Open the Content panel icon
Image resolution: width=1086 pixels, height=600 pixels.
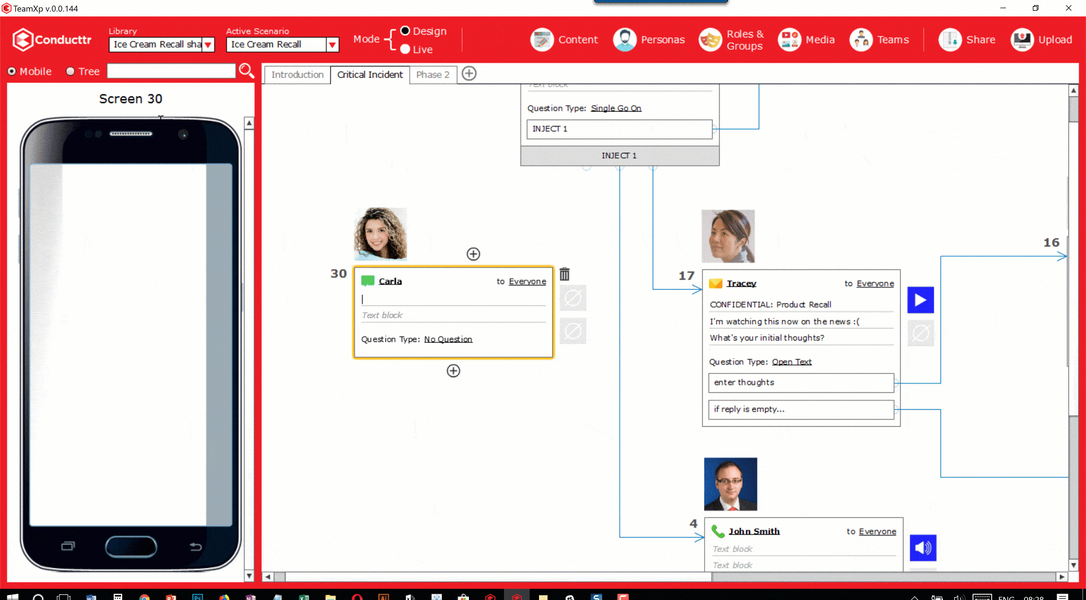point(542,40)
